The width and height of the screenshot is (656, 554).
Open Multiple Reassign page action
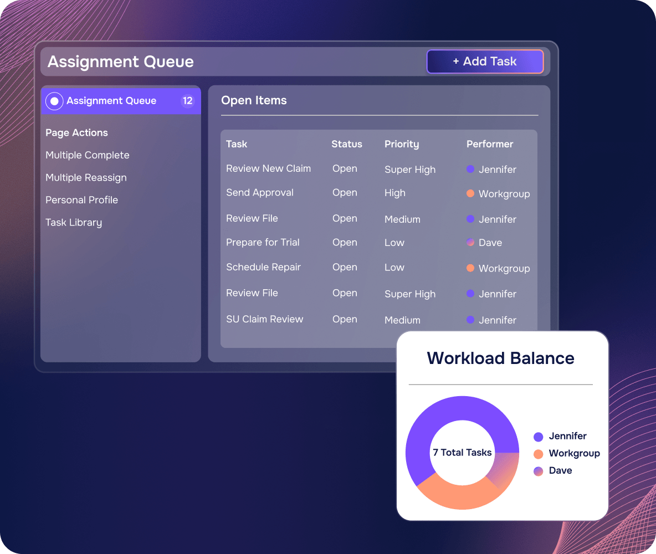pos(86,178)
